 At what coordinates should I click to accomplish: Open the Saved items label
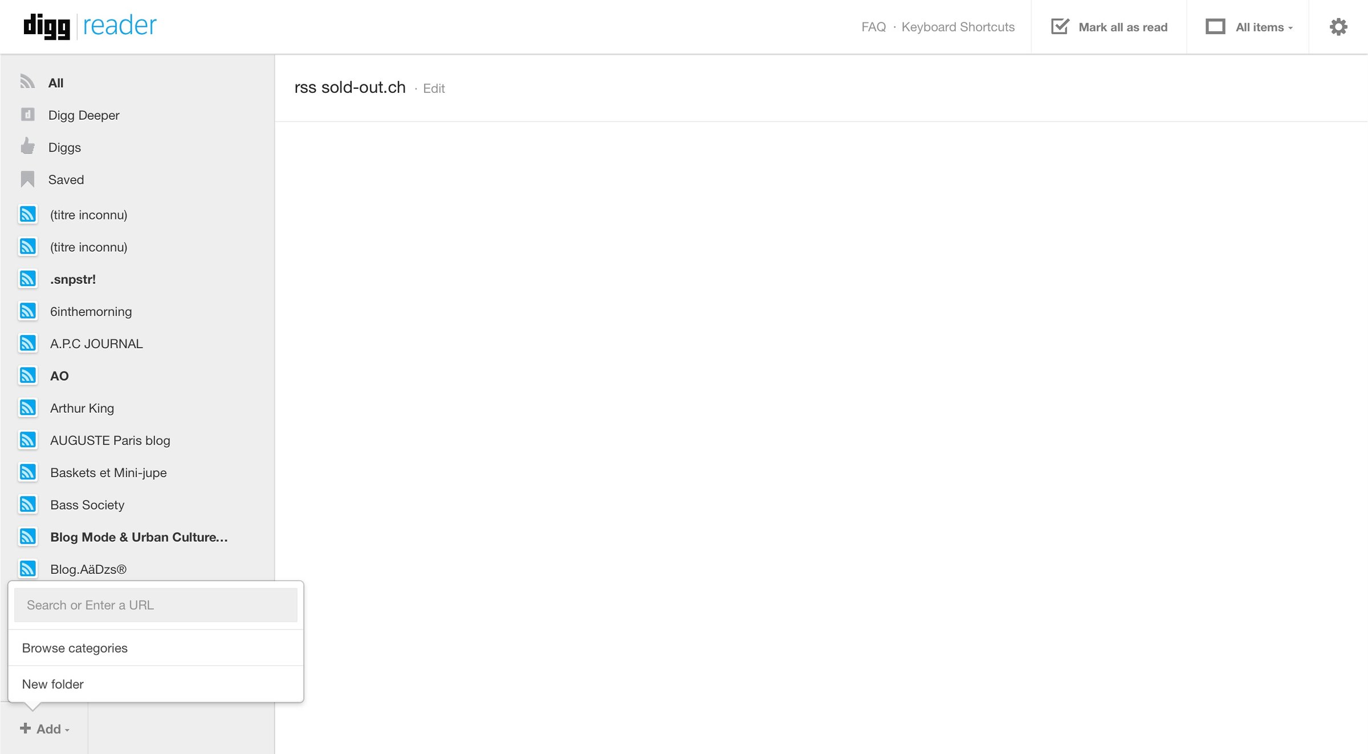(x=66, y=180)
